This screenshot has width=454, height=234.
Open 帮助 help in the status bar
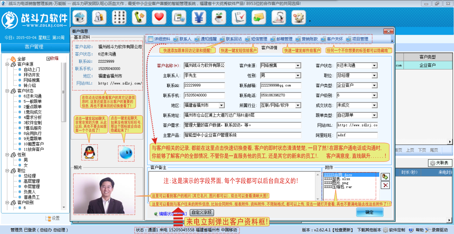click(x=416, y=230)
